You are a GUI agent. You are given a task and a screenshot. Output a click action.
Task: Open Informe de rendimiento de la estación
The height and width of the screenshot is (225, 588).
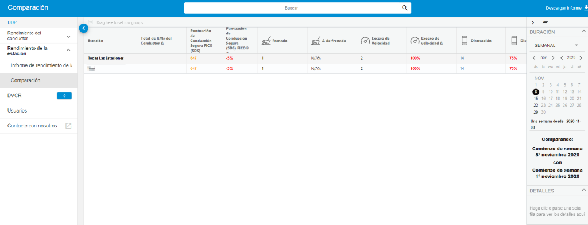(41, 65)
